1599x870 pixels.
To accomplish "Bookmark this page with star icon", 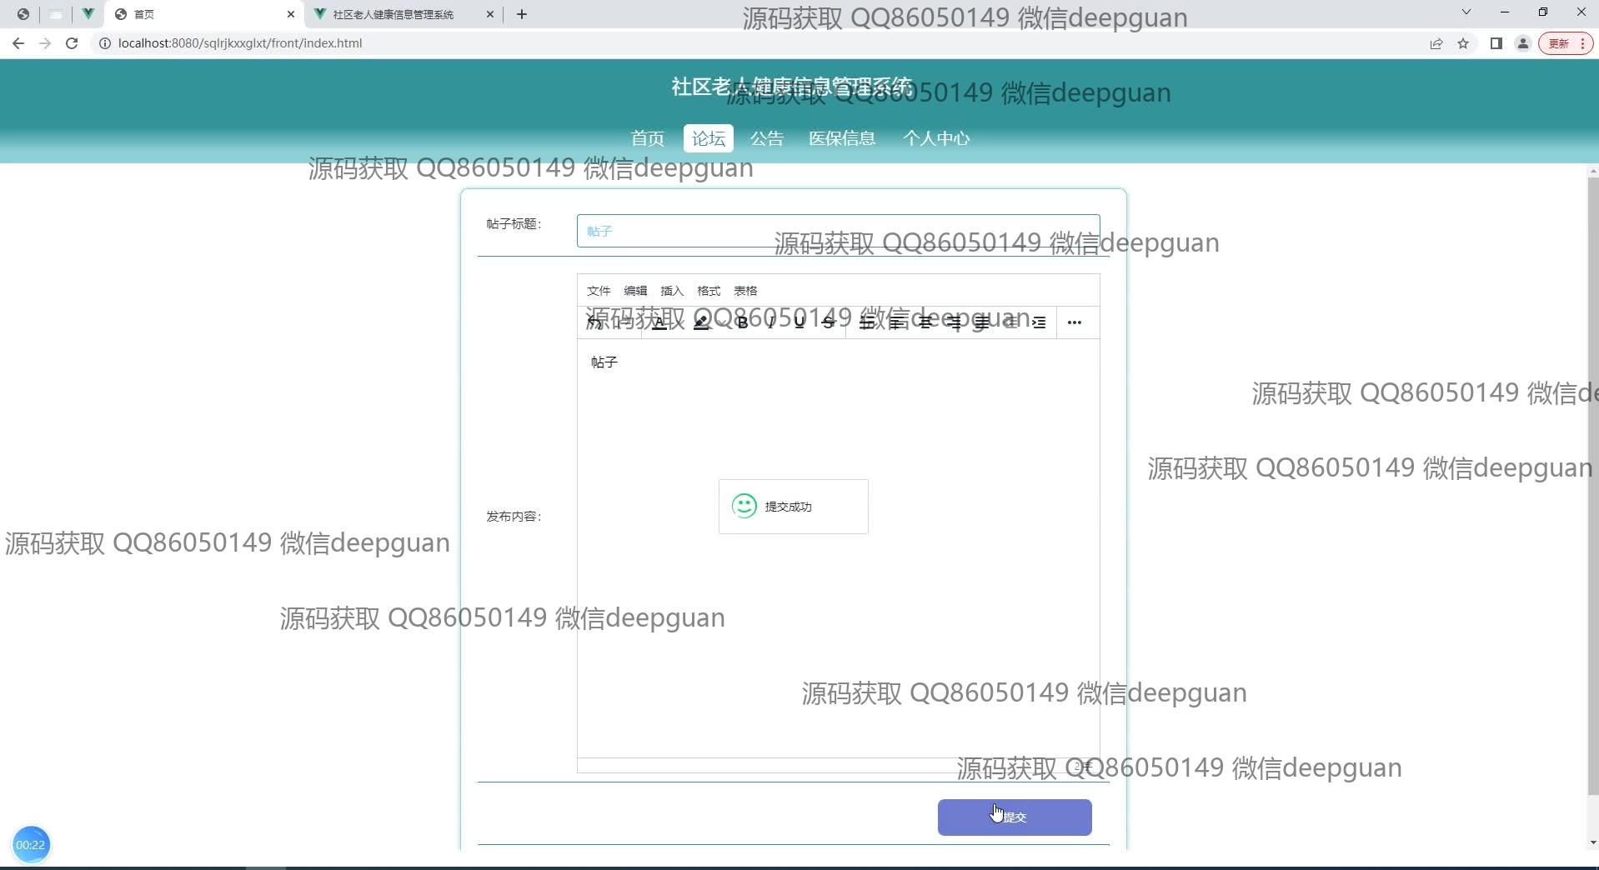I will click(x=1463, y=43).
